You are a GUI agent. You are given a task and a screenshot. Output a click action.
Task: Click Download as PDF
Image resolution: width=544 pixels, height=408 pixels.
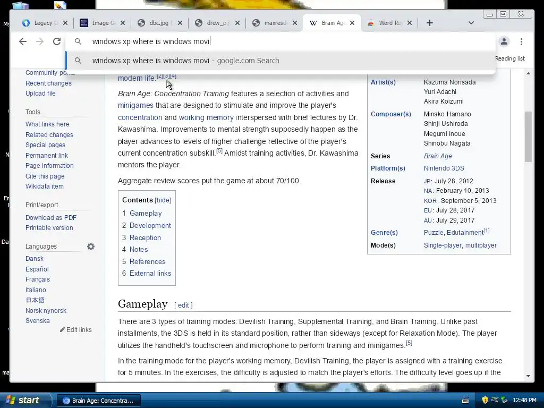coord(50,217)
